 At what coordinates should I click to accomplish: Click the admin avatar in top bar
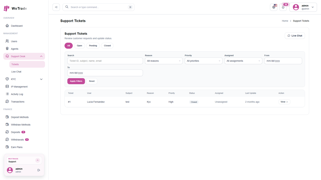pos(296,7)
